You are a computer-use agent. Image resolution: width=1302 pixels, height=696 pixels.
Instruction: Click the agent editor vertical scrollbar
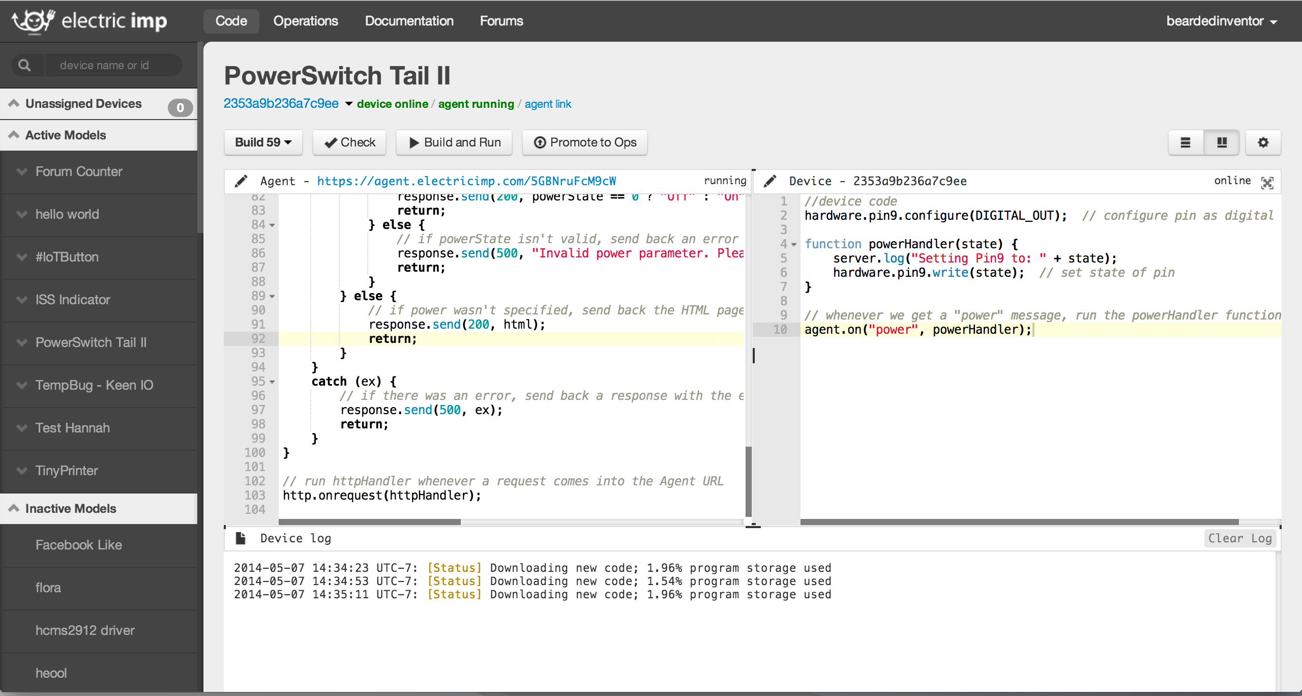(748, 481)
